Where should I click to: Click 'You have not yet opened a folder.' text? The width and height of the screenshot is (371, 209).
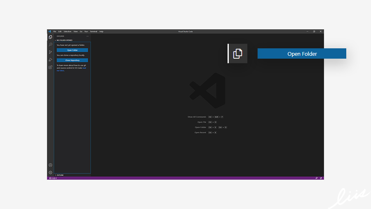click(x=70, y=45)
